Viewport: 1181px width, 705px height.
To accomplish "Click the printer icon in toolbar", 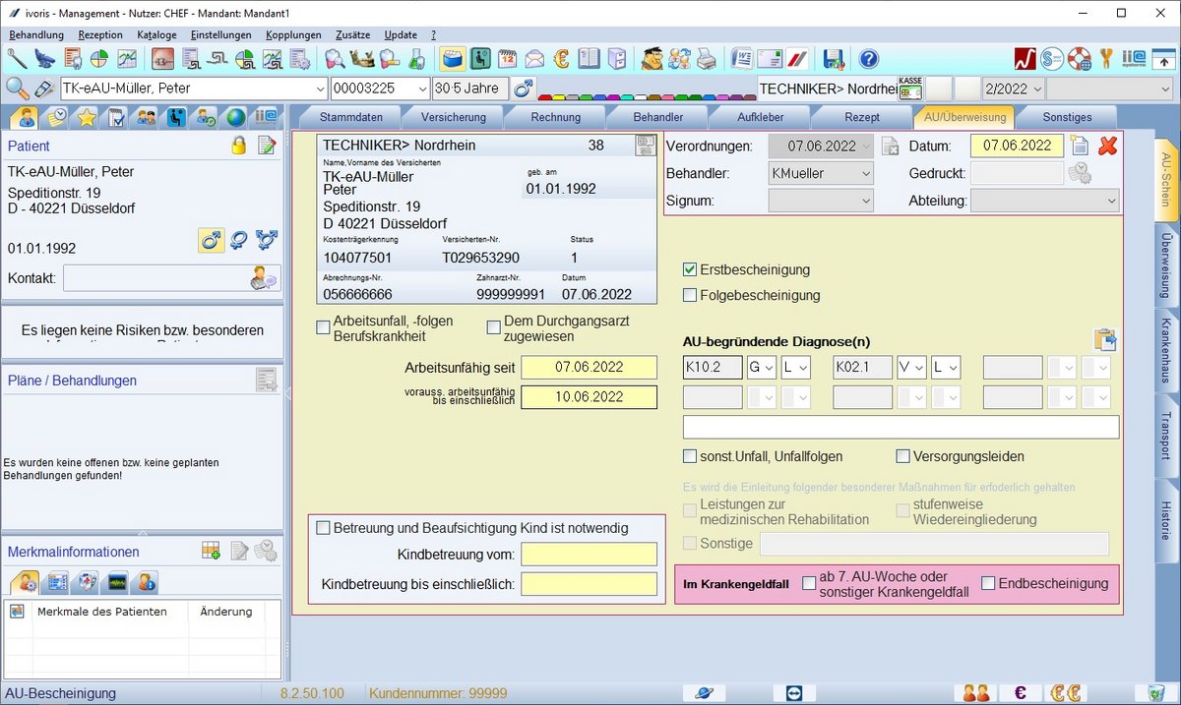I will point(707,59).
